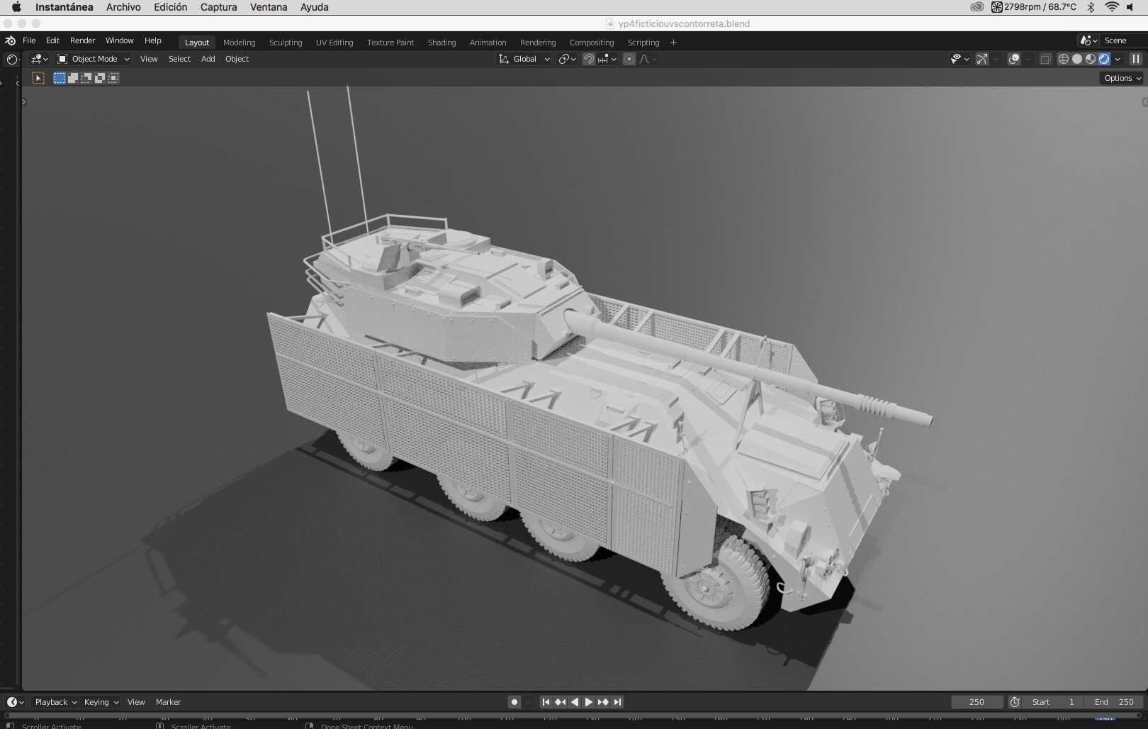Choose the new selection mode icon
The image size is (1148, 729).
pos(60,78)
